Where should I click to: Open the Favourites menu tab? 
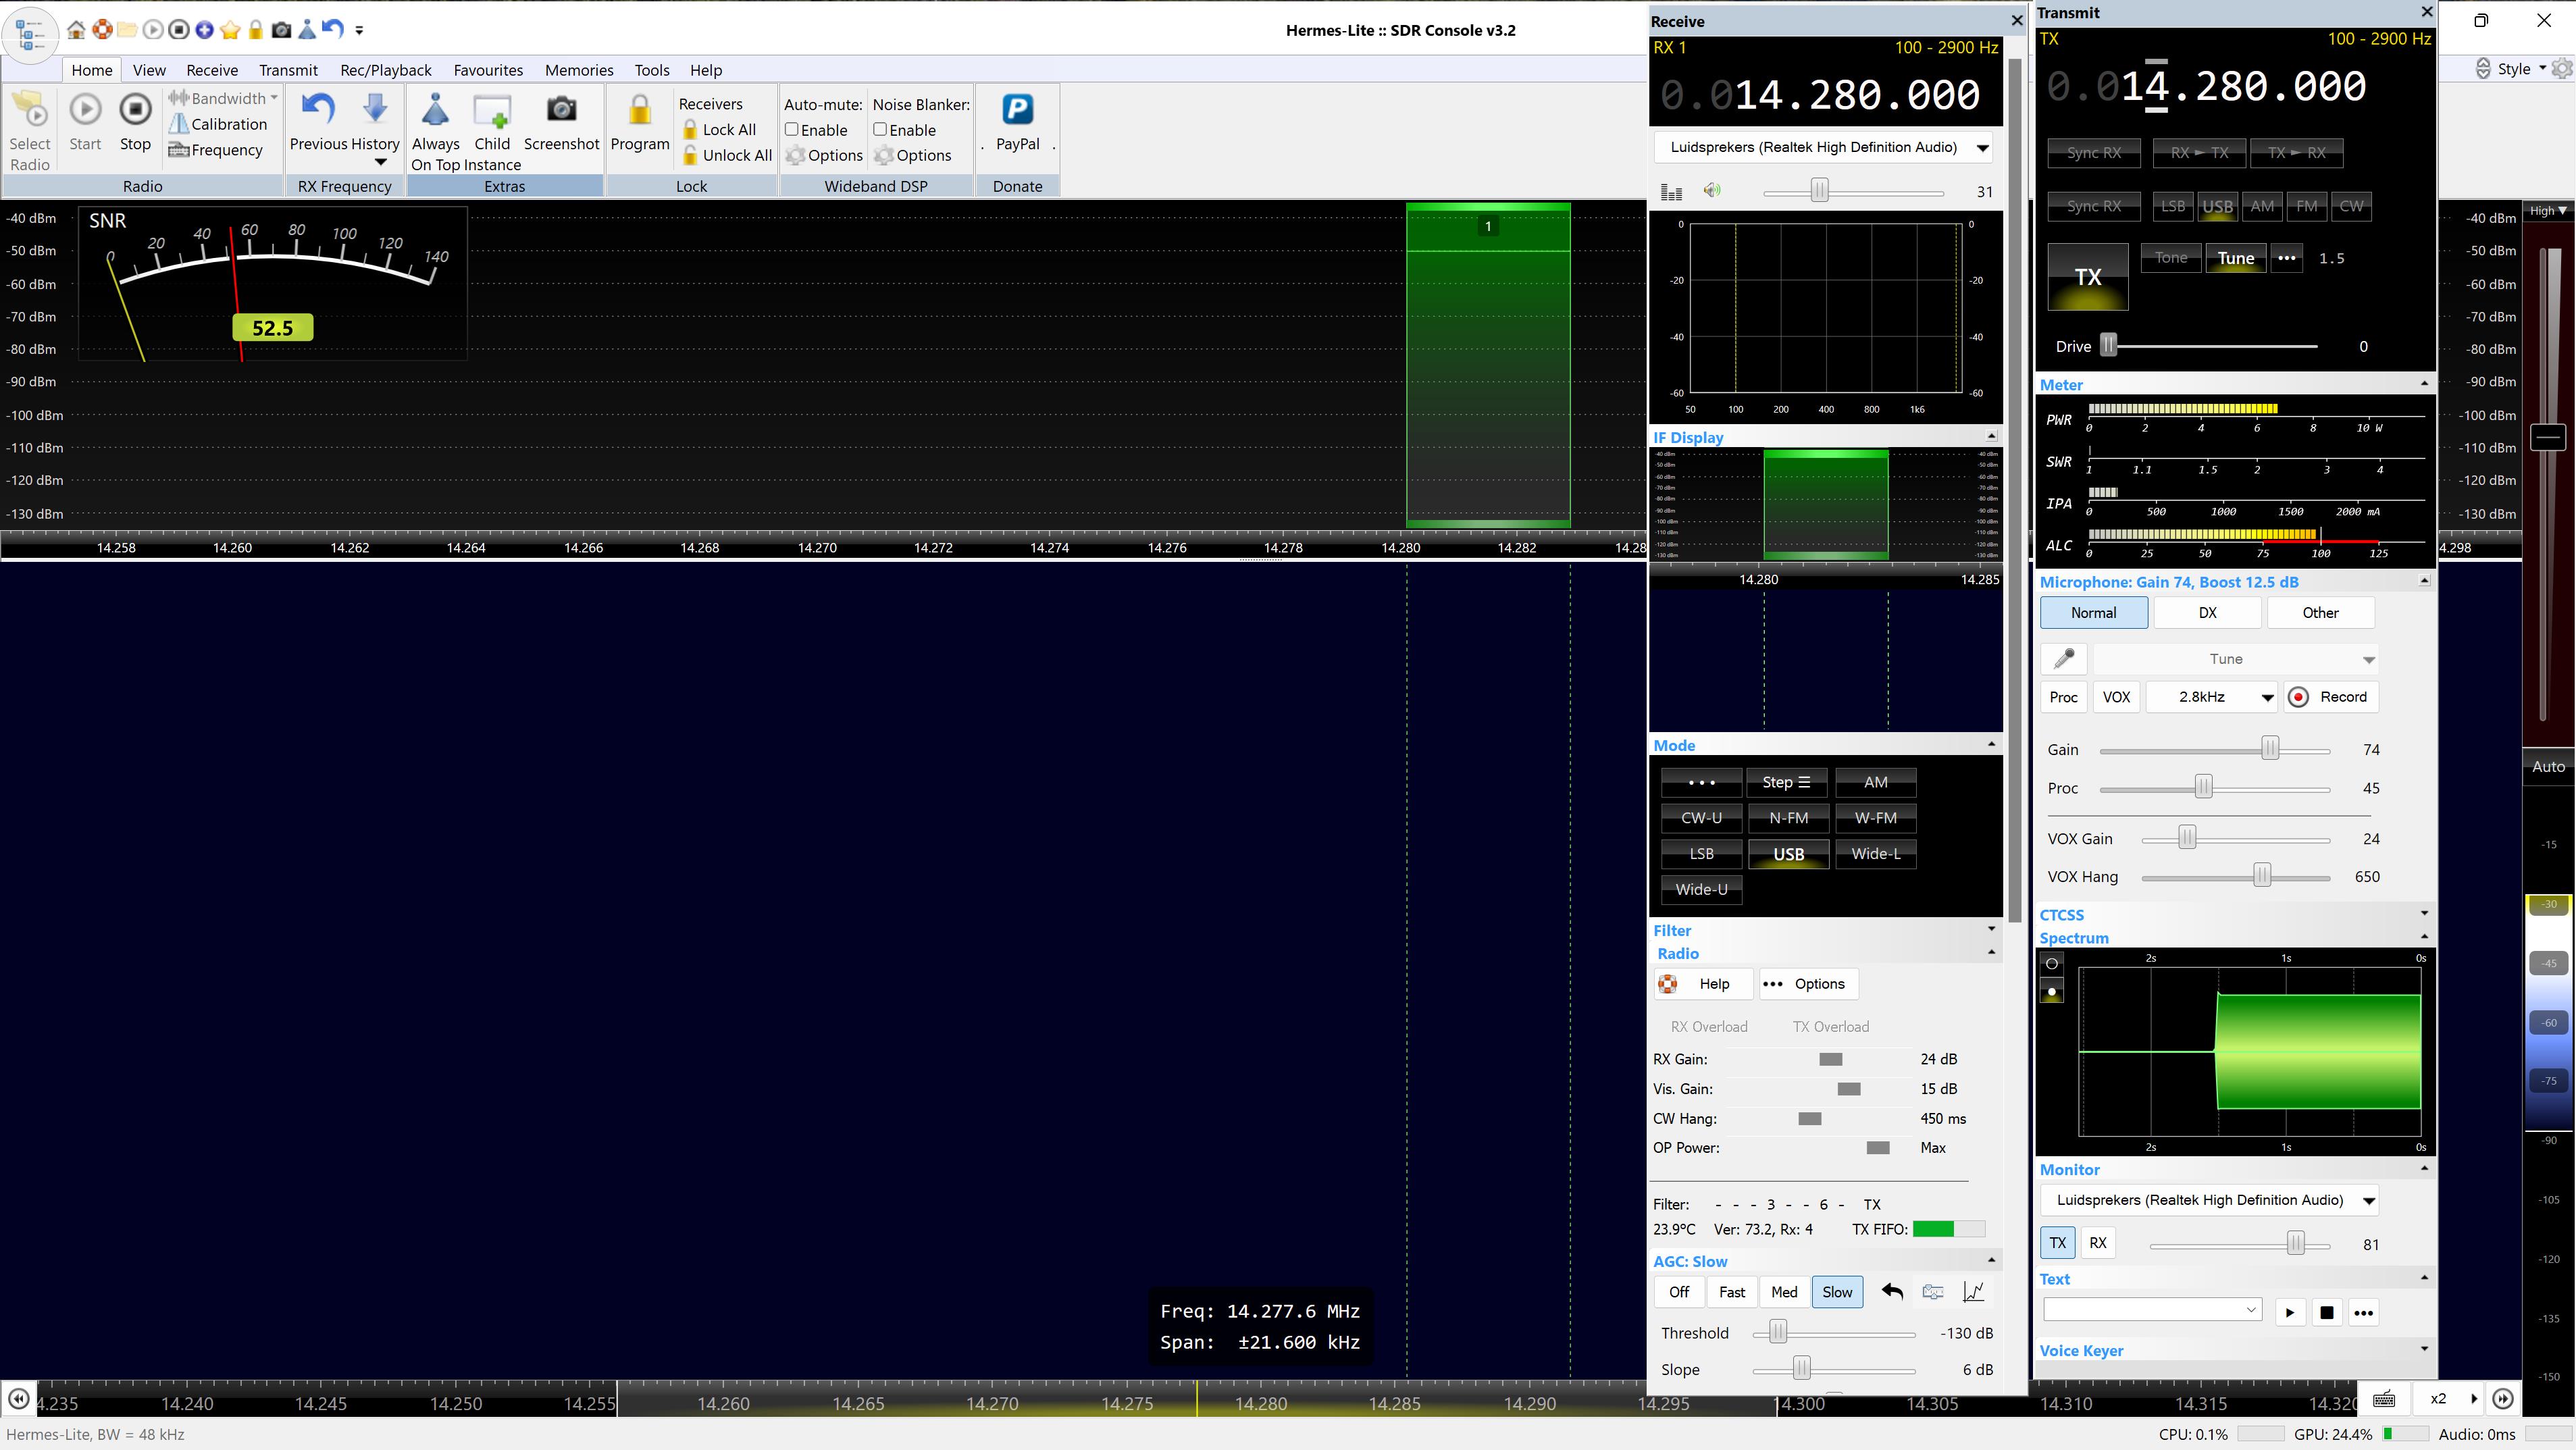pos(488,70)
